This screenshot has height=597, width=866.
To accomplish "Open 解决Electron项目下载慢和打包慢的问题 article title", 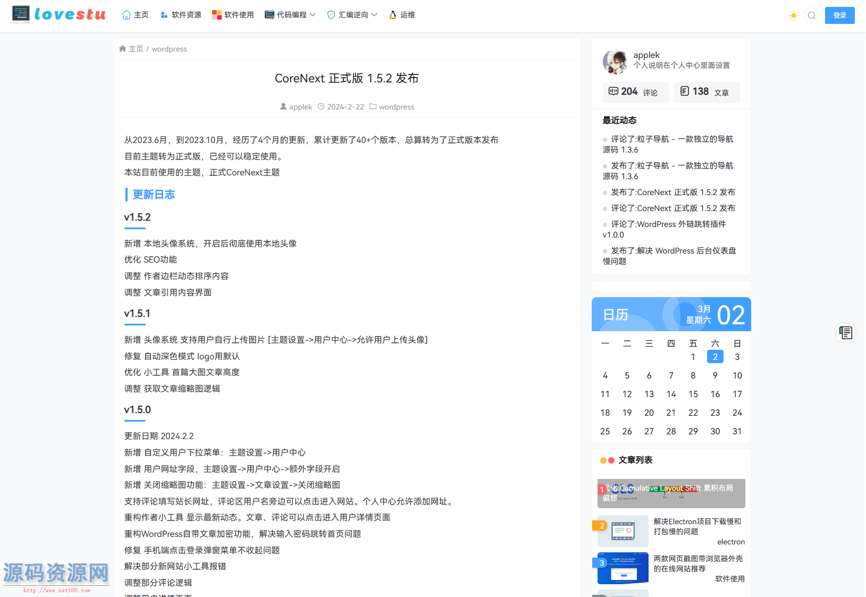I will 697,526.
